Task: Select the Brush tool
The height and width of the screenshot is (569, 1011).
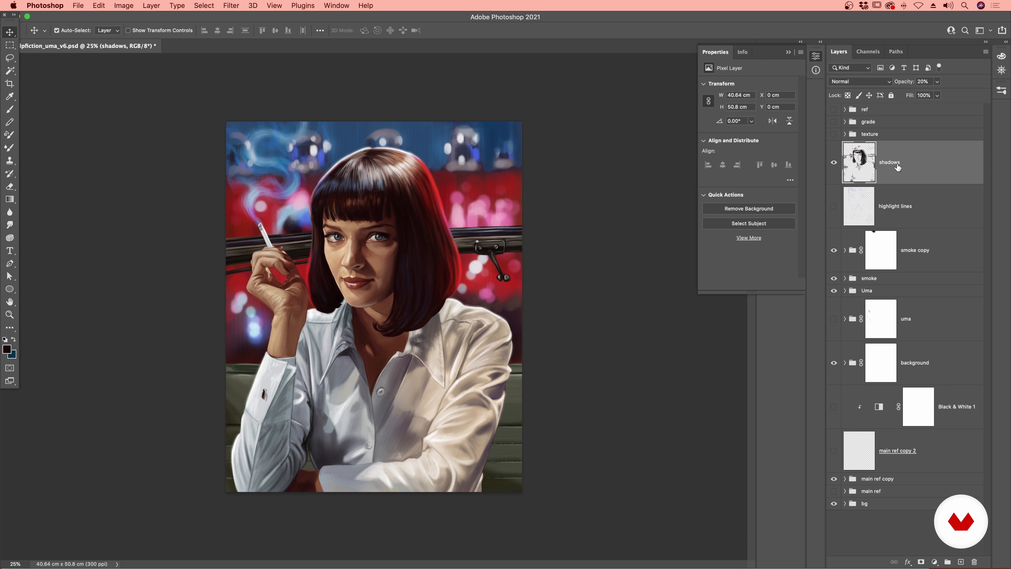Action: click(x=10, y=109)
